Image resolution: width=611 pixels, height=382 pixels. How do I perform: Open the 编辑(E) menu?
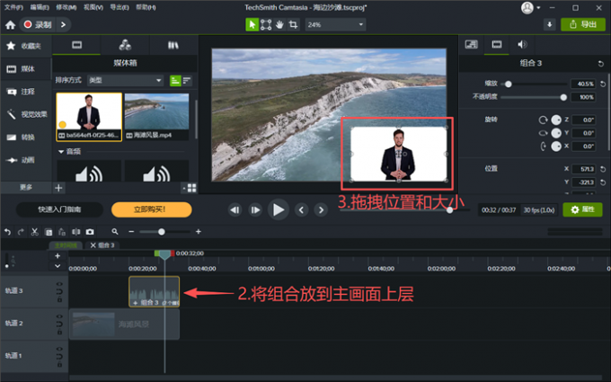click(x=40, y=7)
